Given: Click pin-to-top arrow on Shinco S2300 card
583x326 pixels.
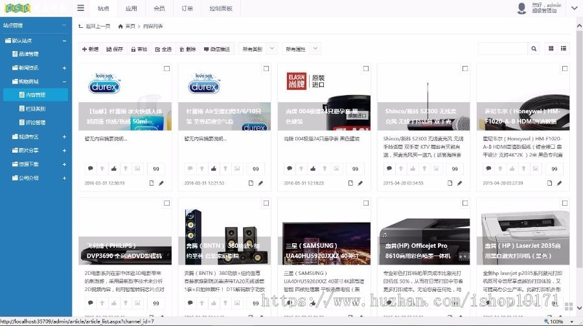Looking at the screenshot, I should 401,169.
